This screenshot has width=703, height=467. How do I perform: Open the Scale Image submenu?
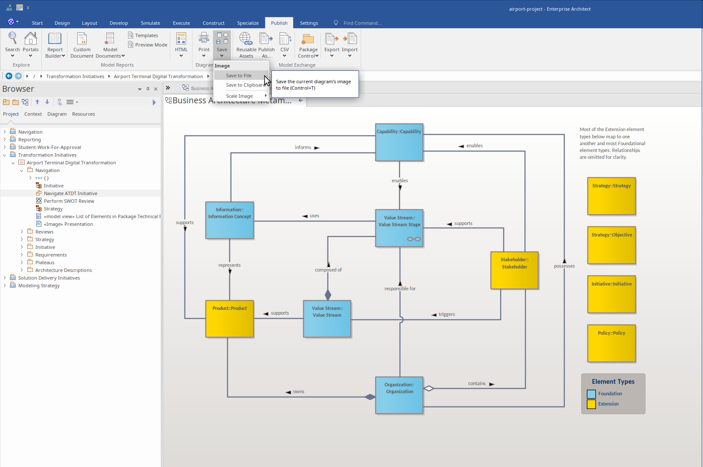point(241,96)
